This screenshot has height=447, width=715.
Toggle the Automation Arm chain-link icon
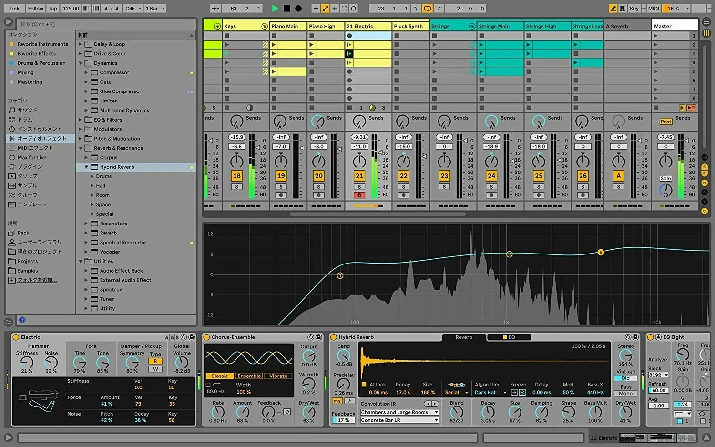325,9
